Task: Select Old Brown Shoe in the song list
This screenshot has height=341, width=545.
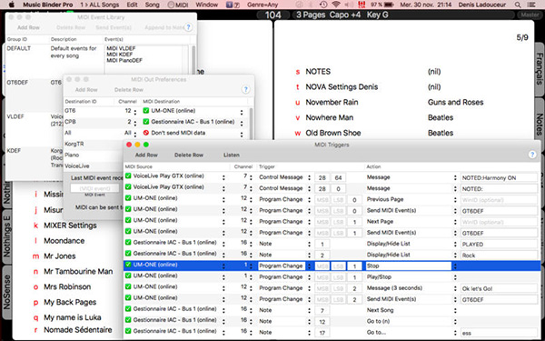Action: point(333,133)
